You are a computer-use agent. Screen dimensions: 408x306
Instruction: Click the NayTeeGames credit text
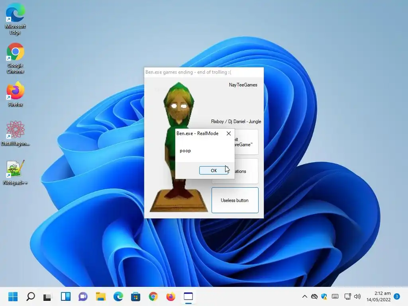pyautogui.click(x=243, y=85)
